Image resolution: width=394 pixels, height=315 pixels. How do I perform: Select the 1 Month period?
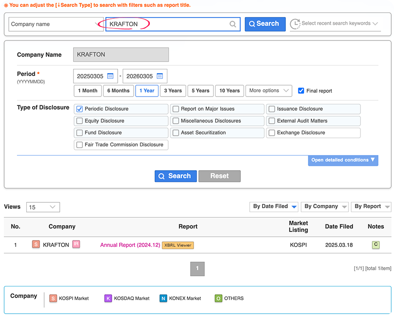88,91
